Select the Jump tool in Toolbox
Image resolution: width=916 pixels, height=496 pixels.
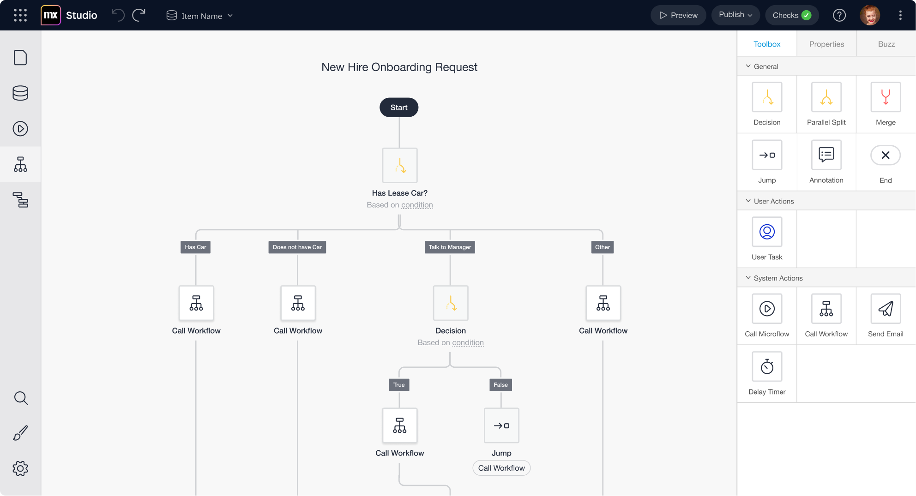(767, 162)
